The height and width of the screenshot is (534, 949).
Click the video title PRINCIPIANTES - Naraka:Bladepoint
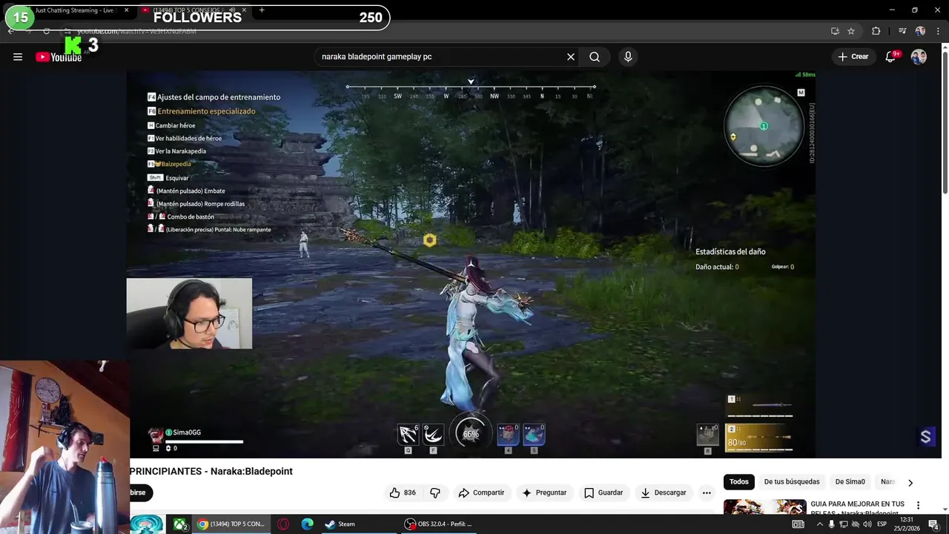(211, 471)
